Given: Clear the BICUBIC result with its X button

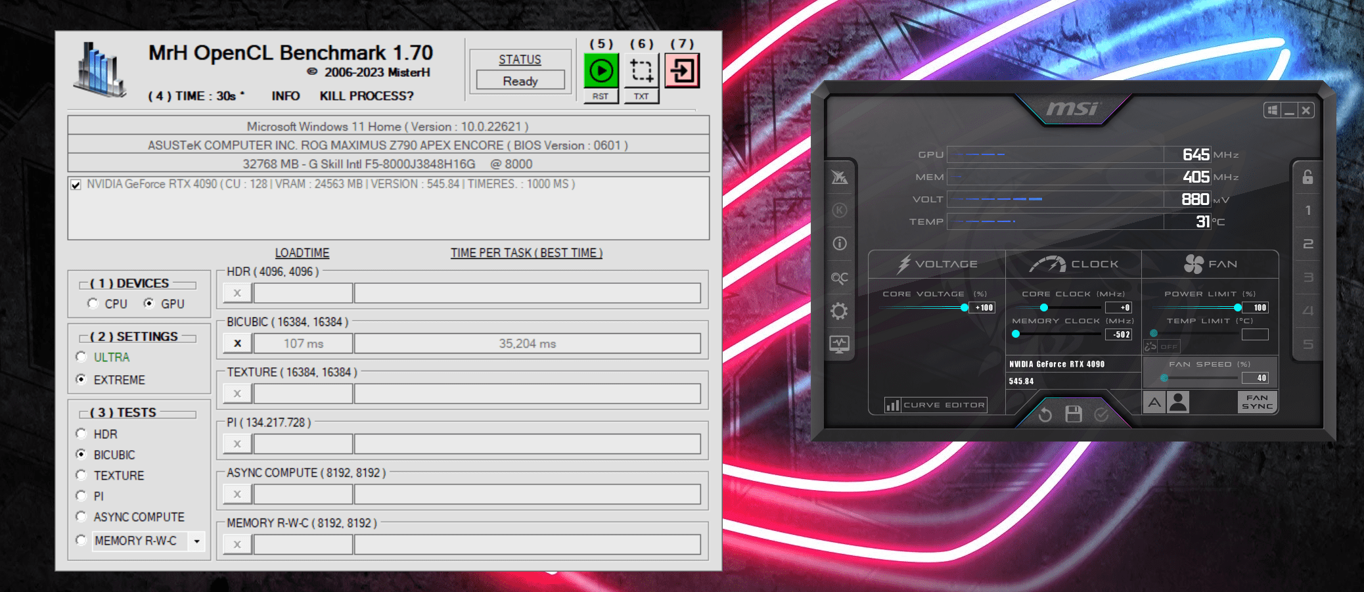Looking at the screenshot, I should pos(237,343).
